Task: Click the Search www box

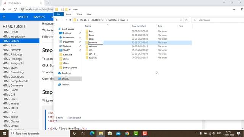Action: 218,20
